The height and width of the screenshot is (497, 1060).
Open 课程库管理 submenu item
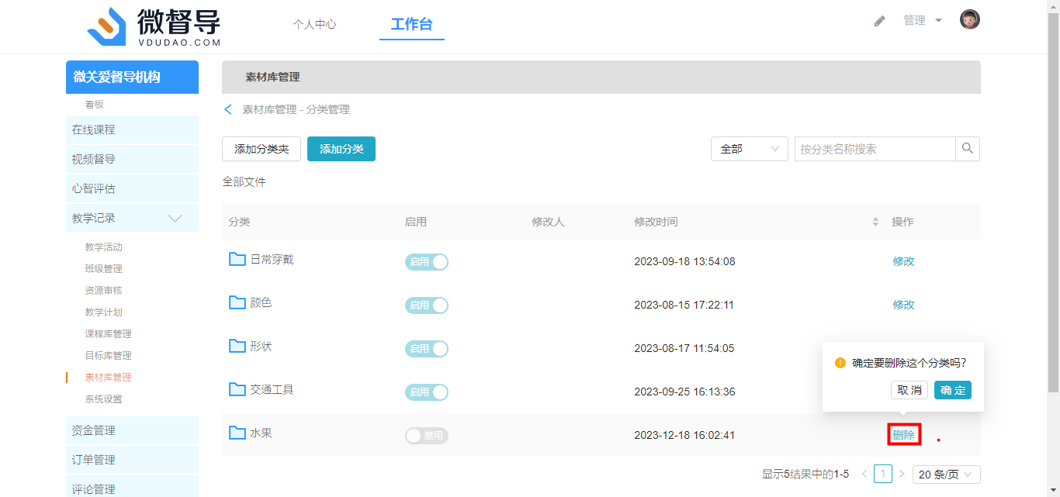coord(109,334)
